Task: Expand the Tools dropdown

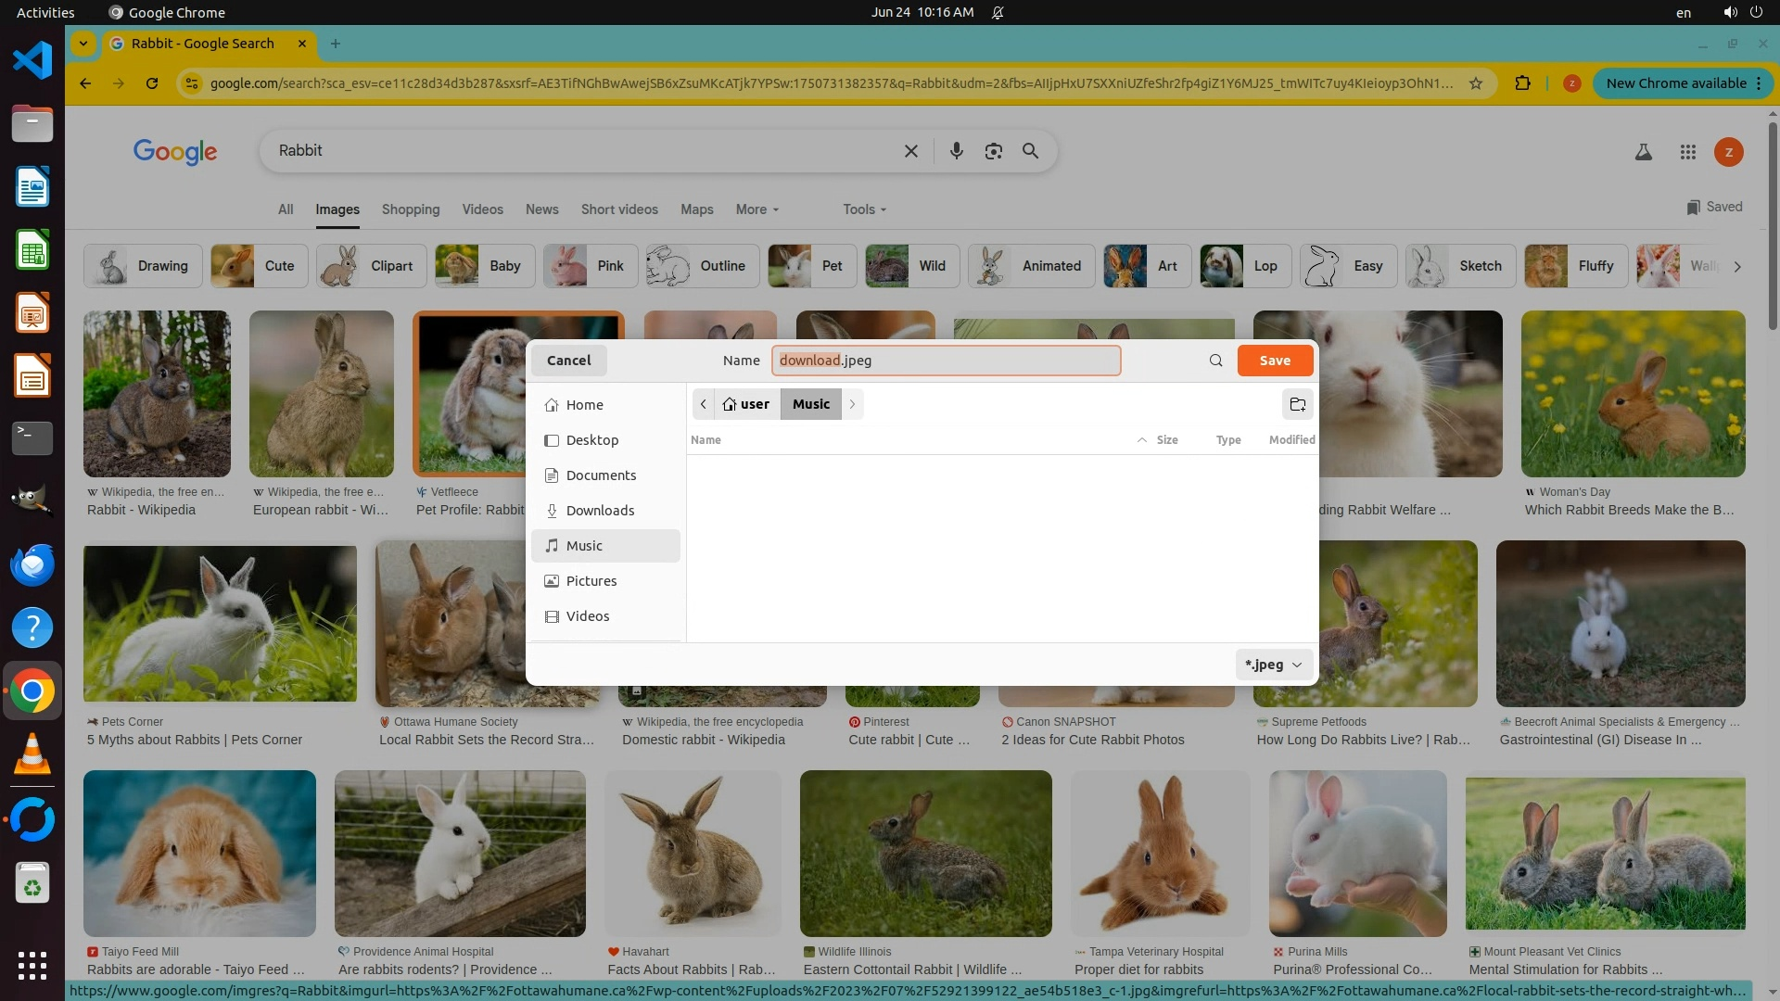Action: pyautogui.click(x=864, y=209)
